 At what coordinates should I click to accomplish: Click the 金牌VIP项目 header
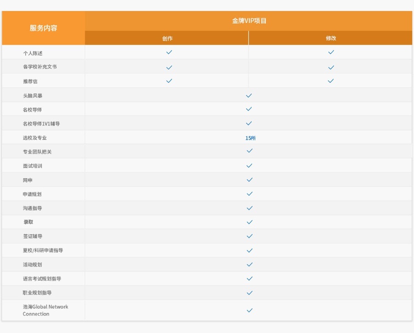point(249,21)
